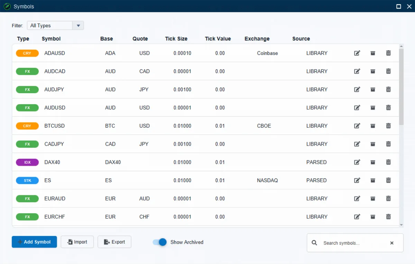
Task: Archive the AUDCAD symbol
Action: pyautogui.click(x=373, y=71)
